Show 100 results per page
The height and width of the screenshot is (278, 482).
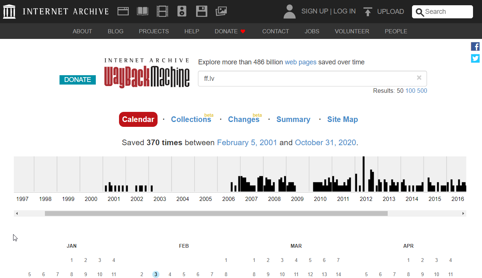(x=410, y=91)
